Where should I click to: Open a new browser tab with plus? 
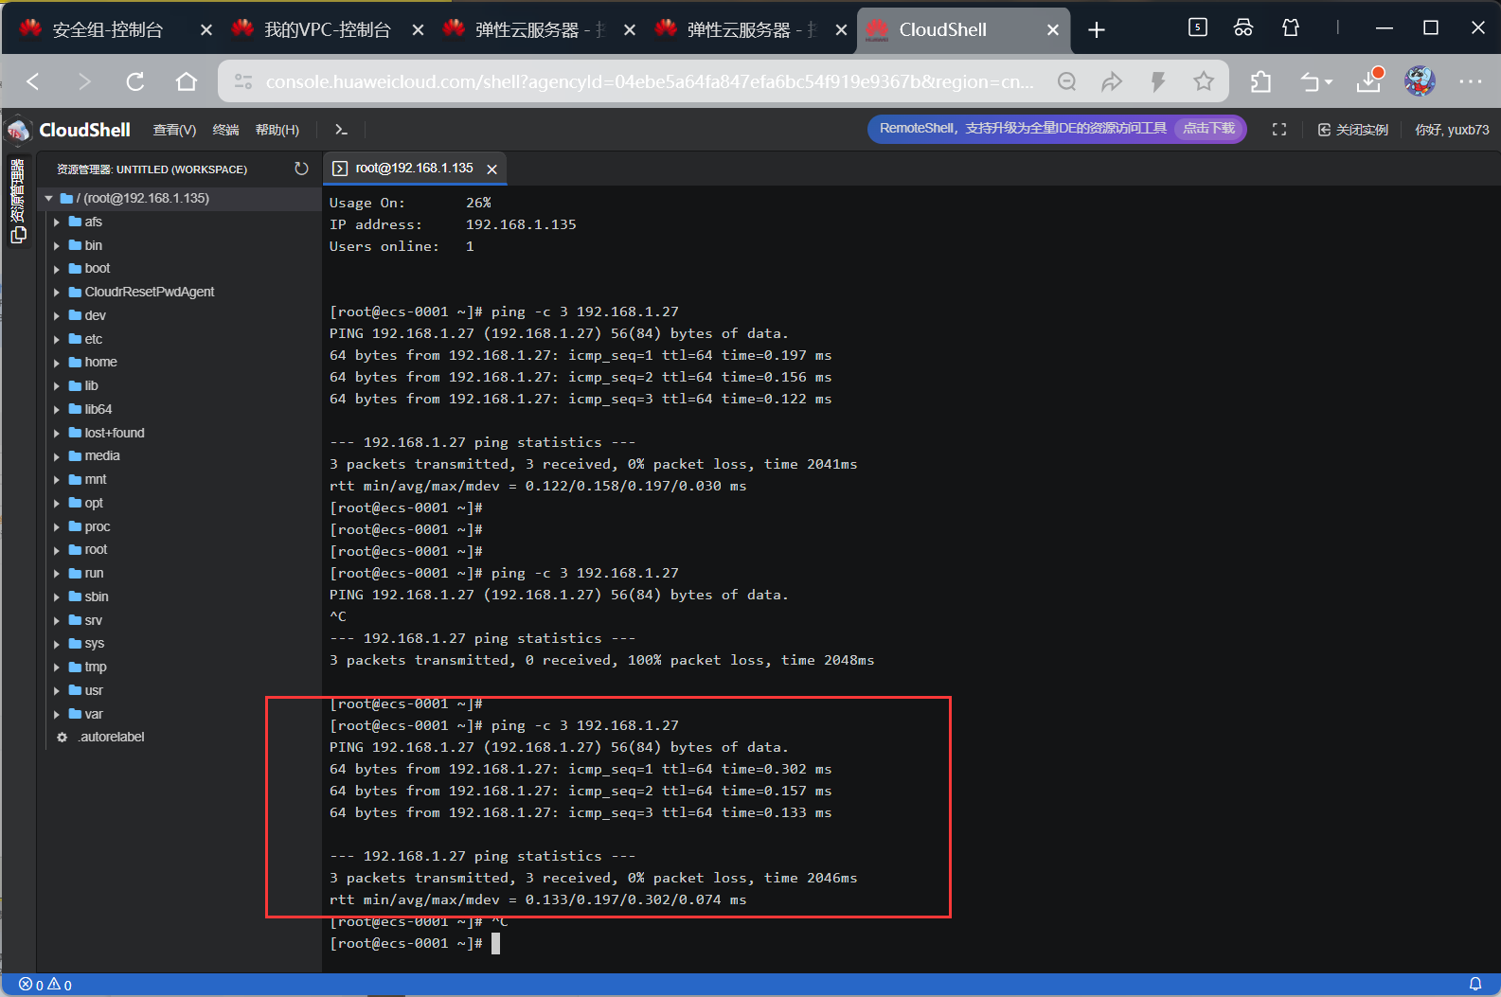(1097, 30)
